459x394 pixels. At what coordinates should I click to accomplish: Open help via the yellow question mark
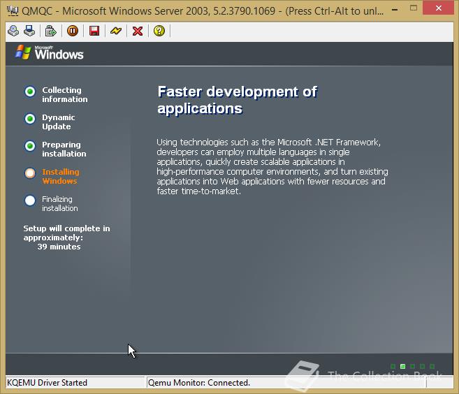coord(159,31)
